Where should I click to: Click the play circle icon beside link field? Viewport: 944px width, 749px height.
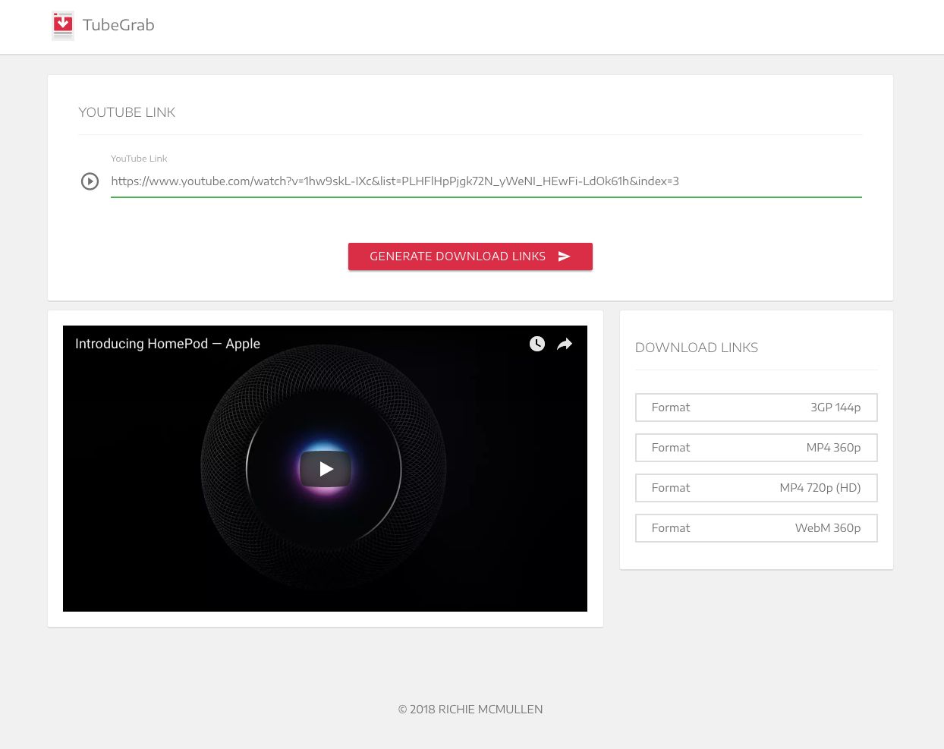90,181
